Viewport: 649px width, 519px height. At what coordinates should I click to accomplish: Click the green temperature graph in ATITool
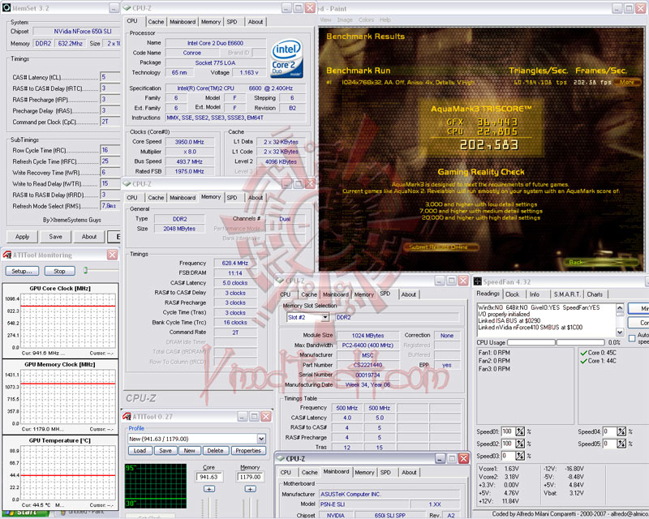pos(156,486)
